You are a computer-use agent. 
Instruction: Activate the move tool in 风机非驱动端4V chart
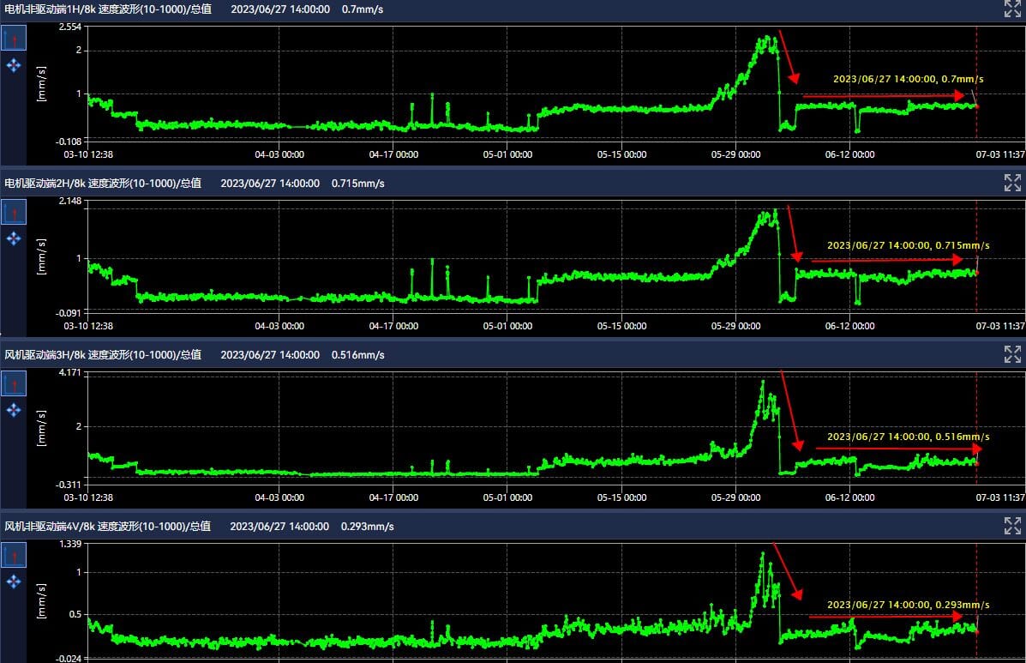point(14,582)
